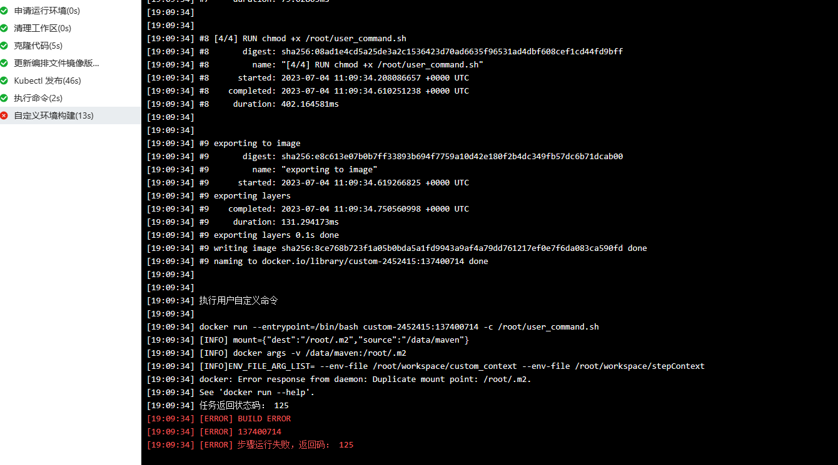This screenshot has height=465, width=838.
Task: Click the green check icon beside Kubectl 发布
Action: [4, 81]
